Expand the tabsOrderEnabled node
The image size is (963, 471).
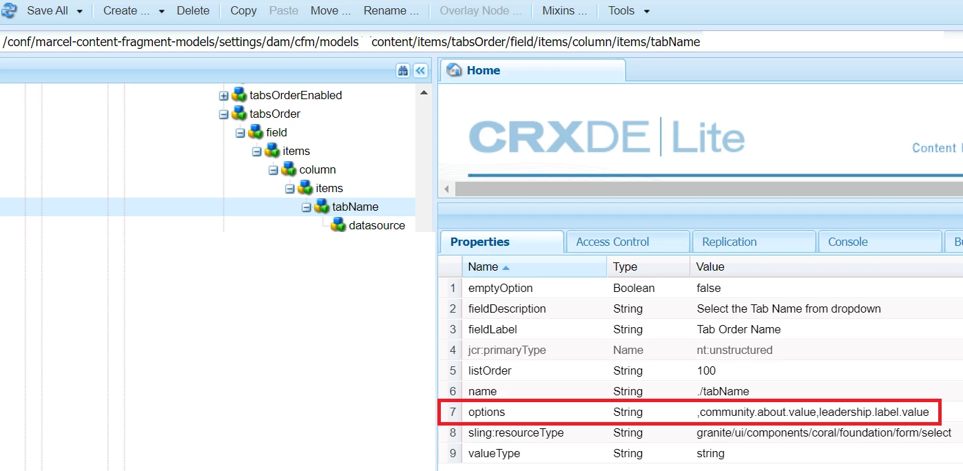pos(223,96)
